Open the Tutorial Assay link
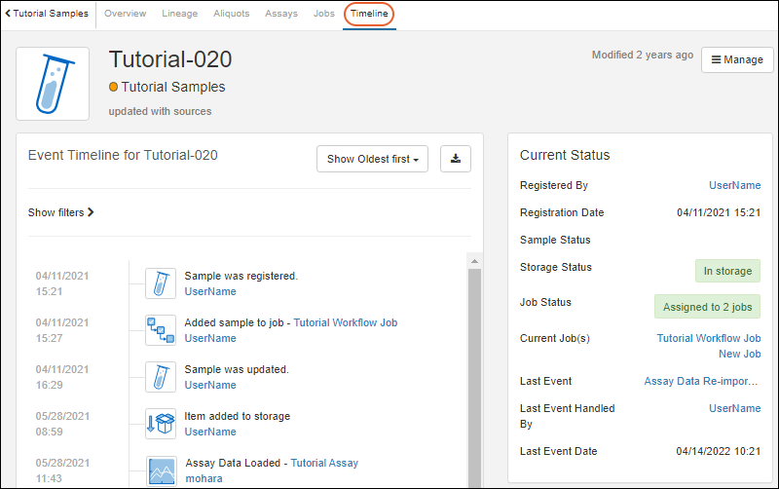 pos(324,463)
